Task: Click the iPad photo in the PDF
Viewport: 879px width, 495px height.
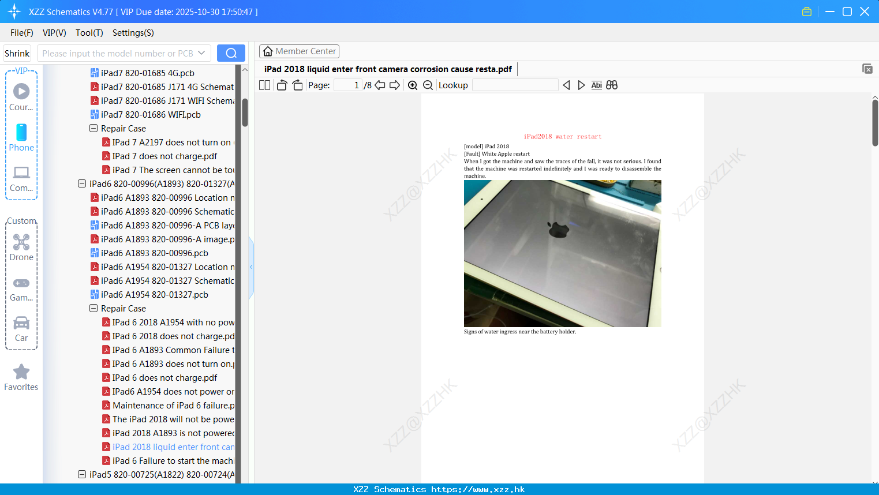Action: [563, 253]
